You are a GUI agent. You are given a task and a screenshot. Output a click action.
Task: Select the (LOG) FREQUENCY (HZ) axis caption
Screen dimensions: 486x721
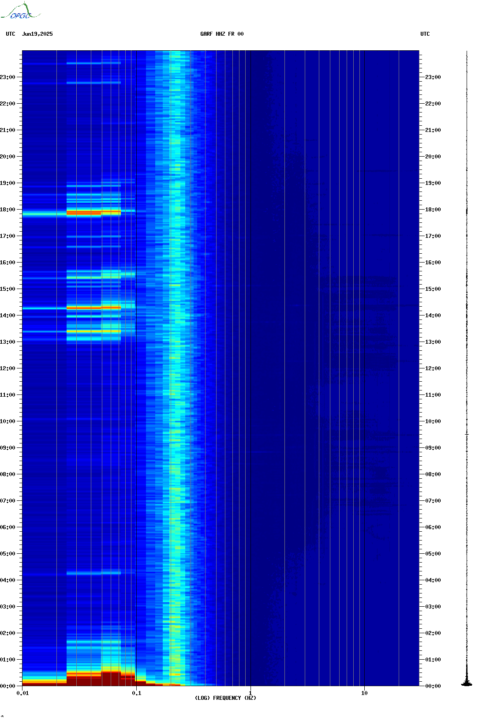pyautogui.click(x=225, y=698)
